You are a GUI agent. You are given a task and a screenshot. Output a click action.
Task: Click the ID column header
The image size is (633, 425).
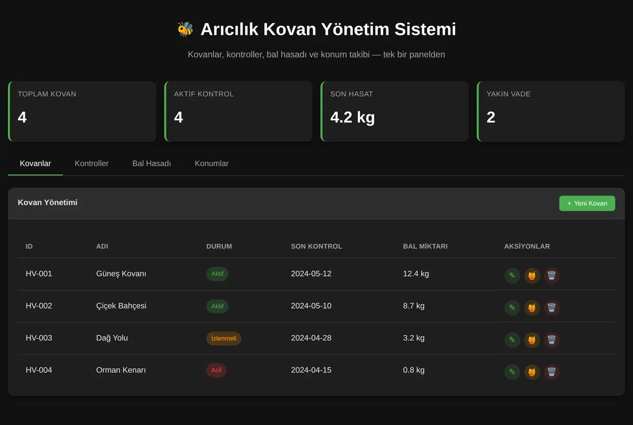point(29,246)
